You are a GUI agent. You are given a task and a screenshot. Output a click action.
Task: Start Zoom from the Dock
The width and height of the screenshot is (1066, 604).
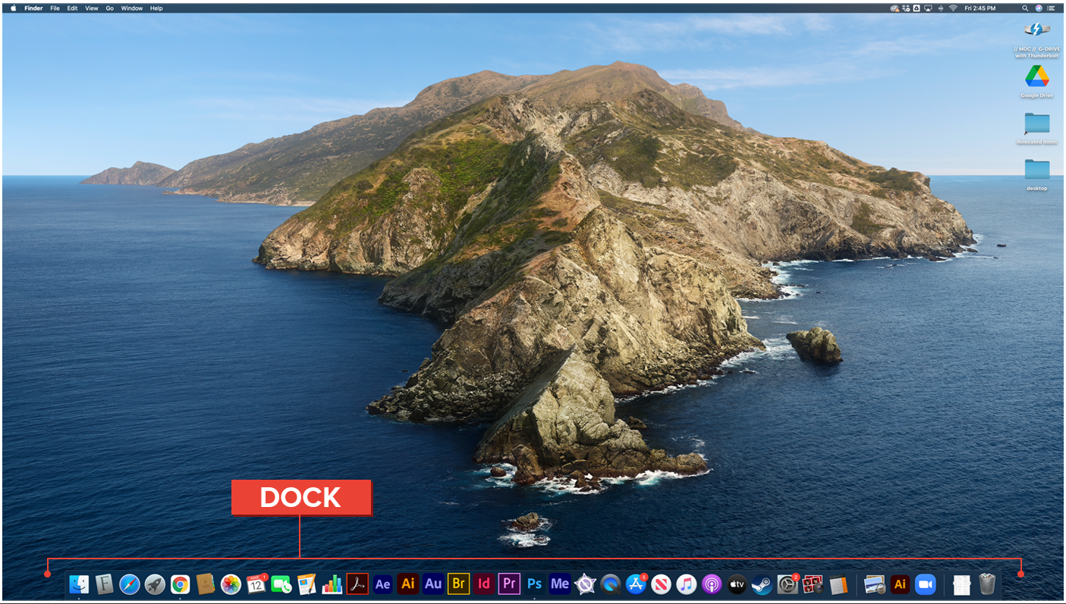925,584
